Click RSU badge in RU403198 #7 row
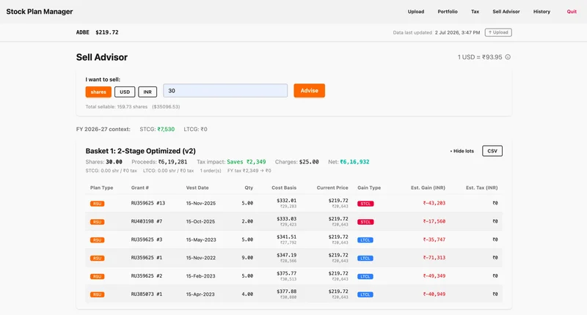587x315 pixels. coord(97,221)
